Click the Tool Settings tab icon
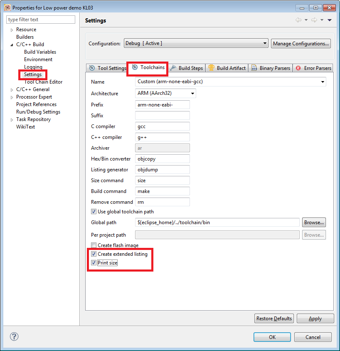 click(92, 68)
